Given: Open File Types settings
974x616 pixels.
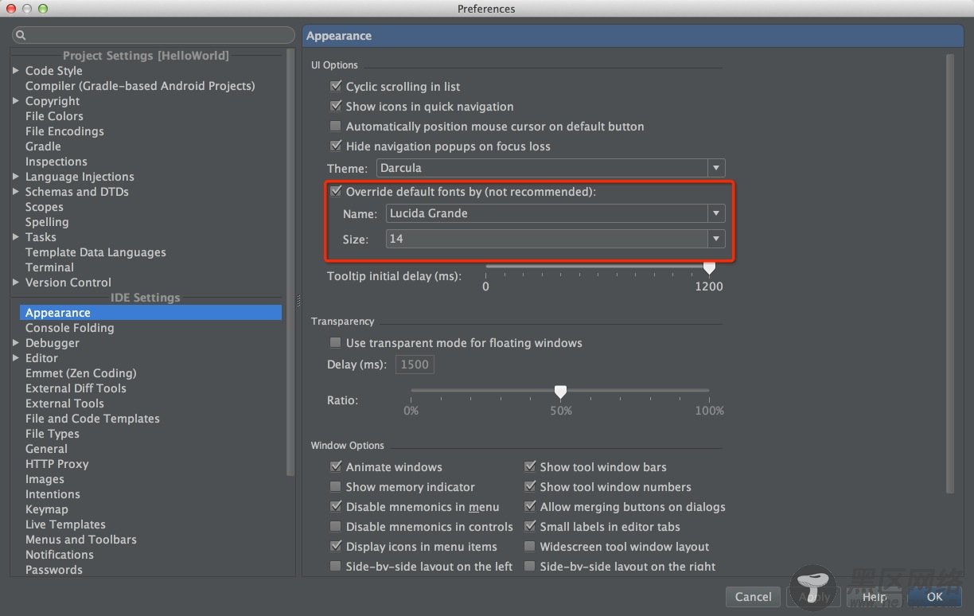Looking at the screenshot, I should (x=53, y=434).
